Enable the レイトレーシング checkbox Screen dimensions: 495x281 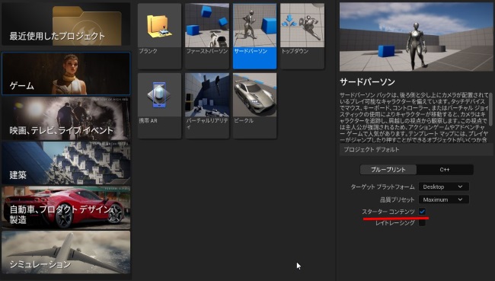click(x=422, y=223)
